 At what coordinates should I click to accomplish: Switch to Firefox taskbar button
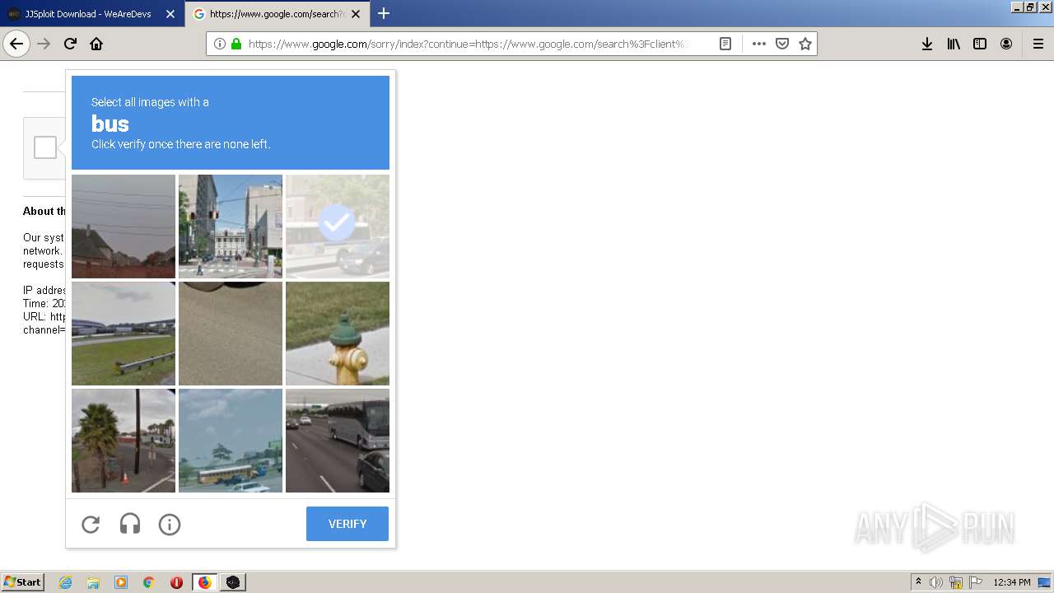204,582
